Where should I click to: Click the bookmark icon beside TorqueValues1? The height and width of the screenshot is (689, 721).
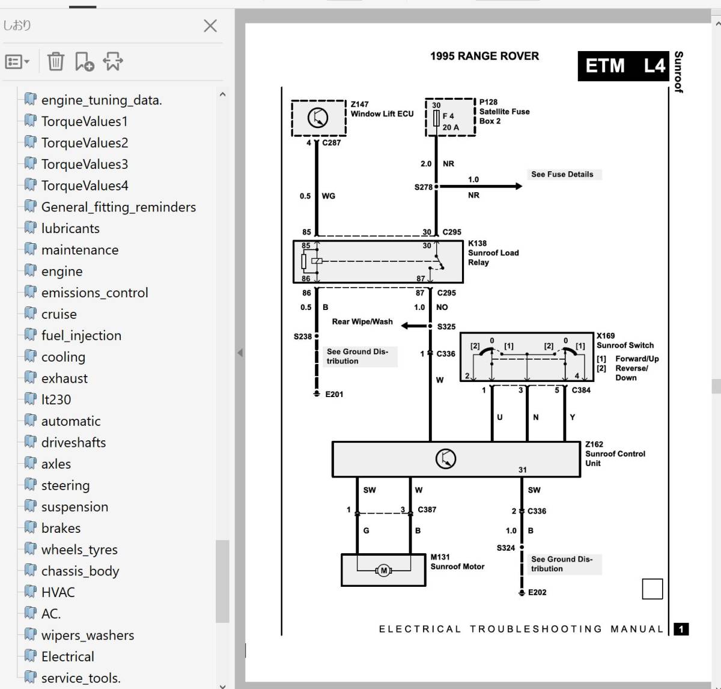pos(30,120)
